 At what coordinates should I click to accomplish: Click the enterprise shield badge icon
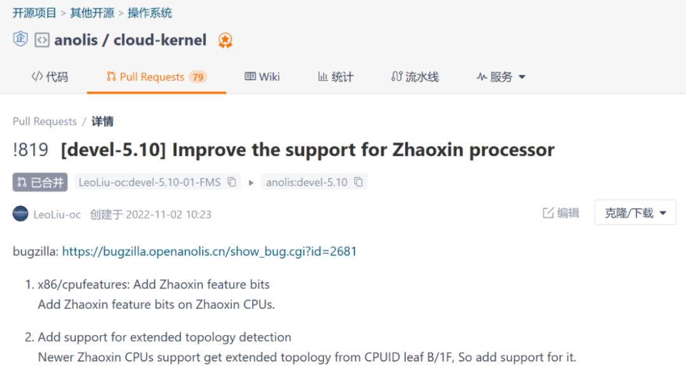pos(20,39)
